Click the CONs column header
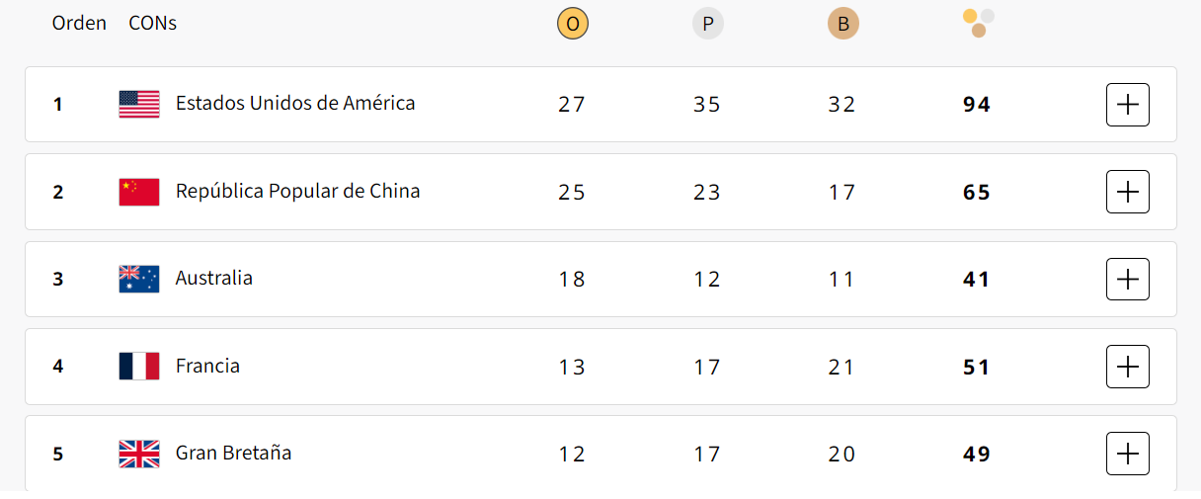This screenshot has width=1201, height=499. pyautogui.click(x=153, y=23)
